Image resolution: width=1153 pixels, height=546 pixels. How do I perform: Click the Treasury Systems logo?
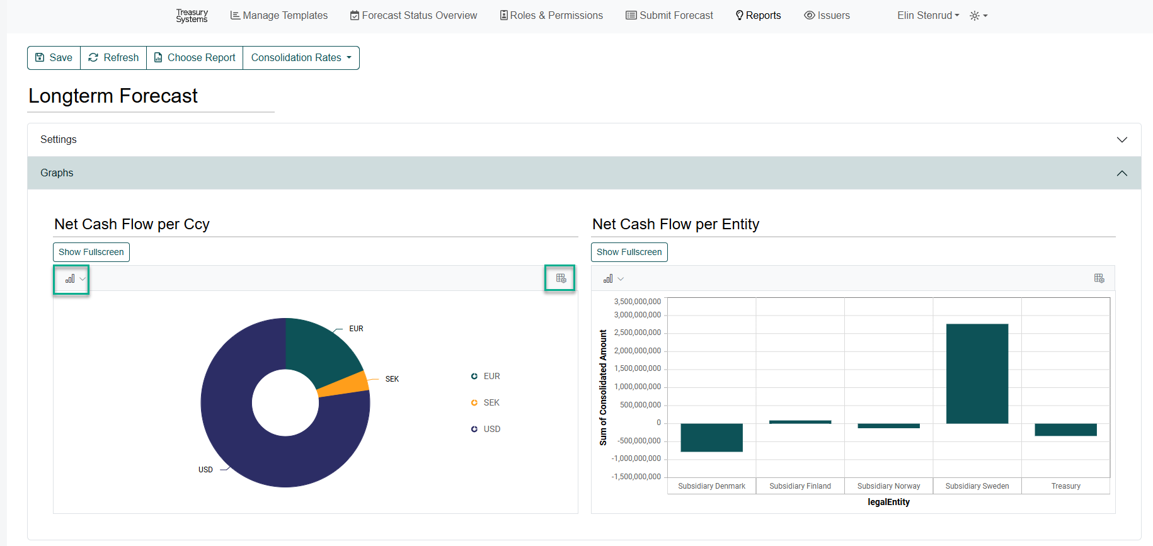(x=192, y=16)
